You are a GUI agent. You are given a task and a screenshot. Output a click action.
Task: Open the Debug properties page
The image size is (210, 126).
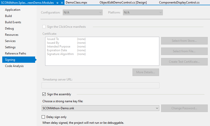tap(9, 28)
